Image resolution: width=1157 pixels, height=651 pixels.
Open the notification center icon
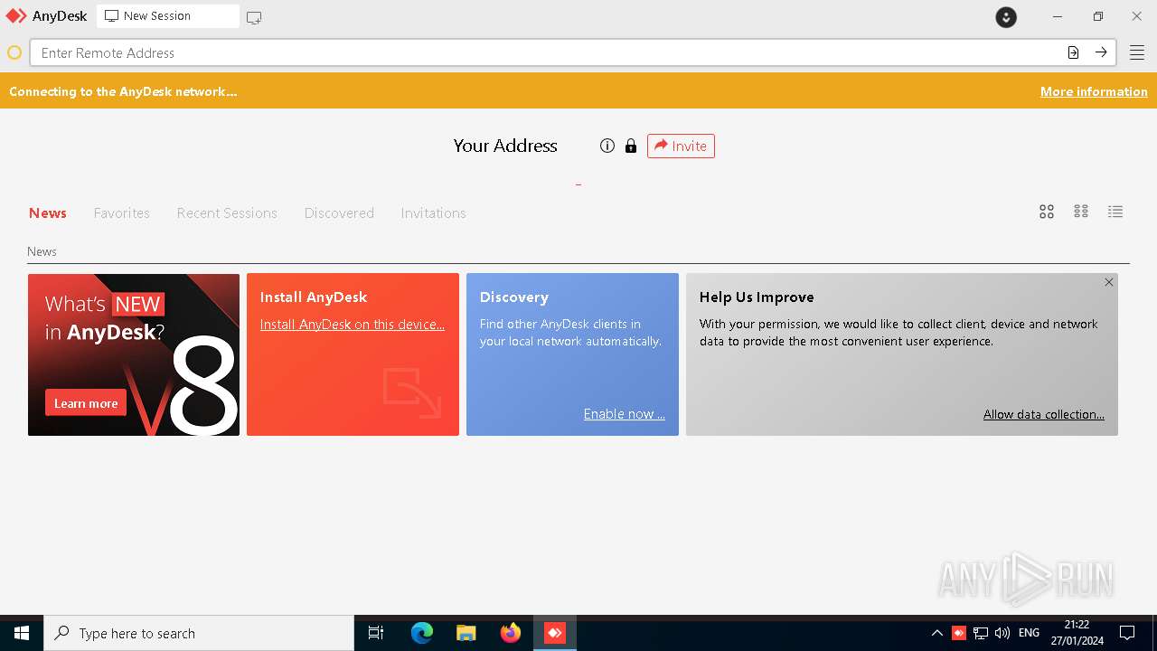pyautogui.click(x=1127, y=633)
